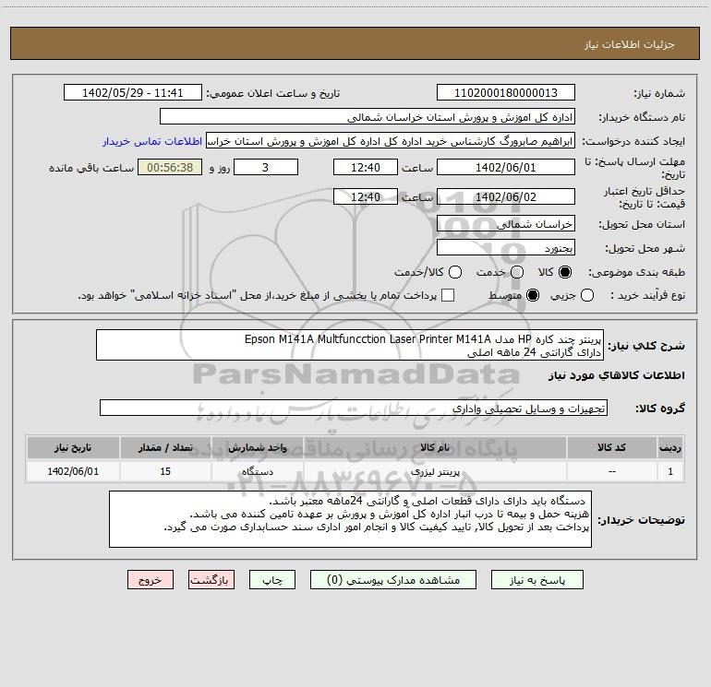Image resolution: width=711 pixels, height=687 pixels.
Task: Click the unit cell دستگاه
Action: click(257, 471)
